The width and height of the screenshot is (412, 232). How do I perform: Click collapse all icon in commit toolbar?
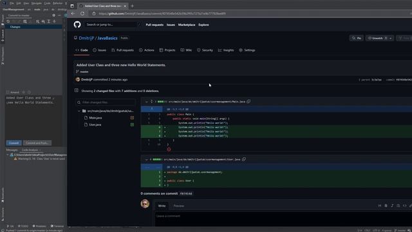click(54, 21)
